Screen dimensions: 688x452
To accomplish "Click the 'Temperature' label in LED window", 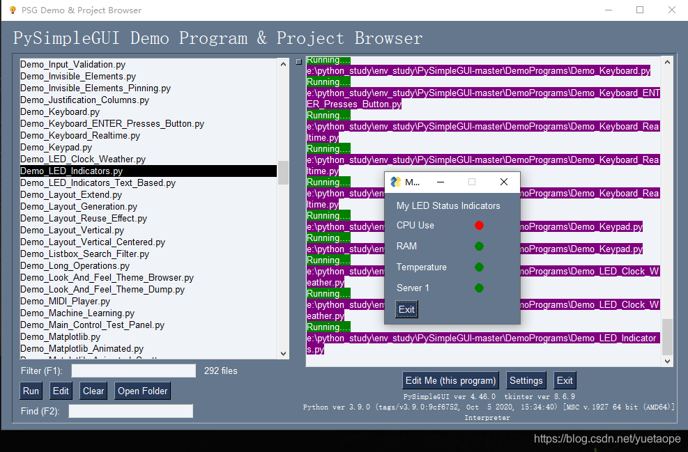I will click(x=421, y=267).
